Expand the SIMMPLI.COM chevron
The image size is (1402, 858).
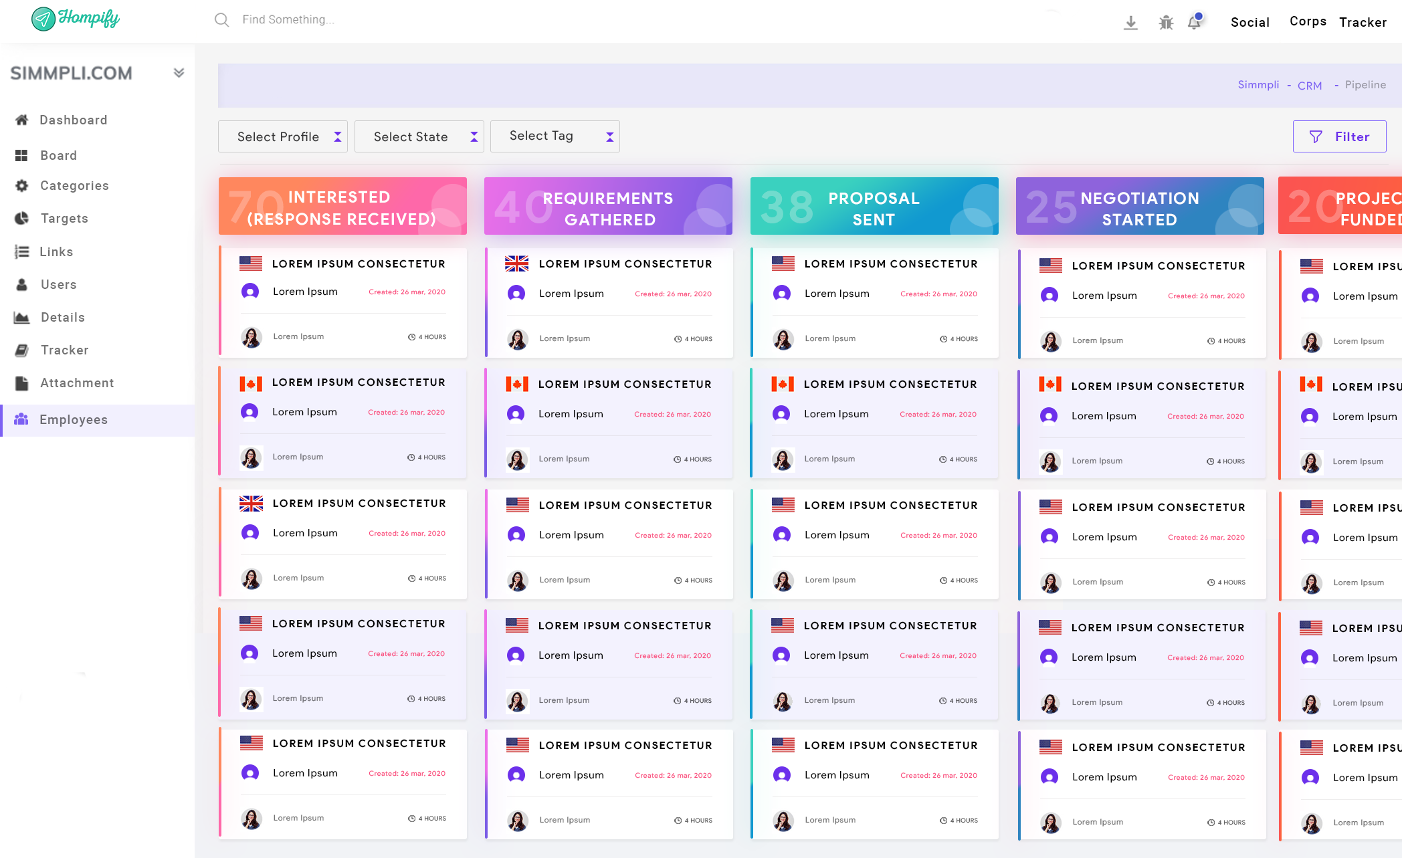pos(179,73)
